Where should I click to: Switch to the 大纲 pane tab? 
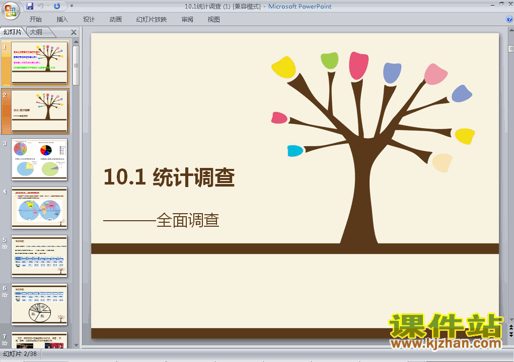pos(36,32)
